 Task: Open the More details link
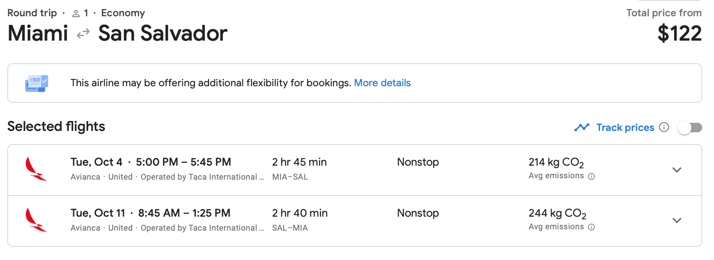382,83
